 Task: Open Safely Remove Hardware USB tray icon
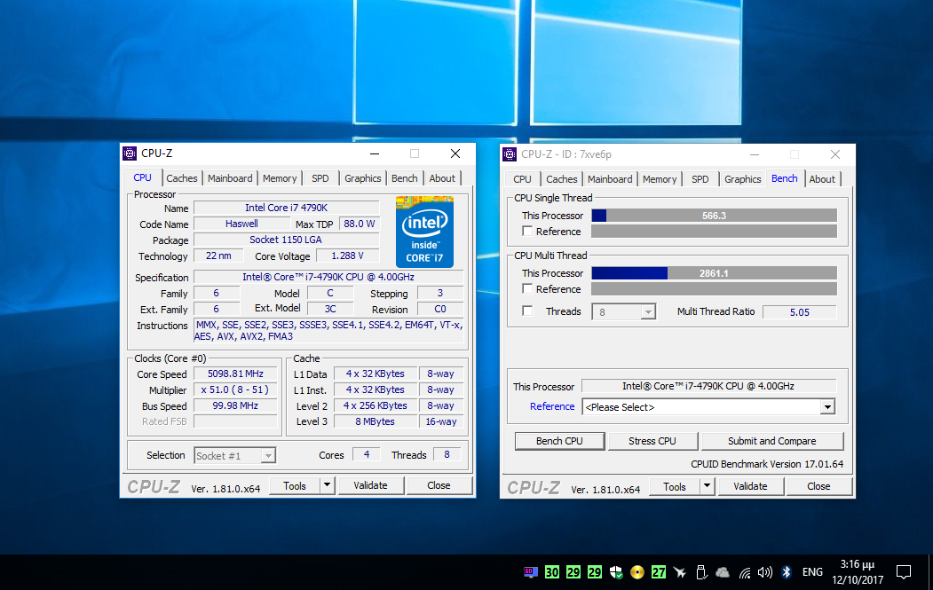click(701, 572)
